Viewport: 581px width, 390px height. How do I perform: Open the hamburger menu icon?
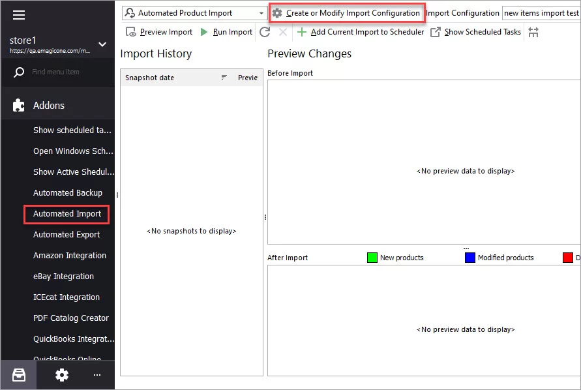click(x=19, y=15)
